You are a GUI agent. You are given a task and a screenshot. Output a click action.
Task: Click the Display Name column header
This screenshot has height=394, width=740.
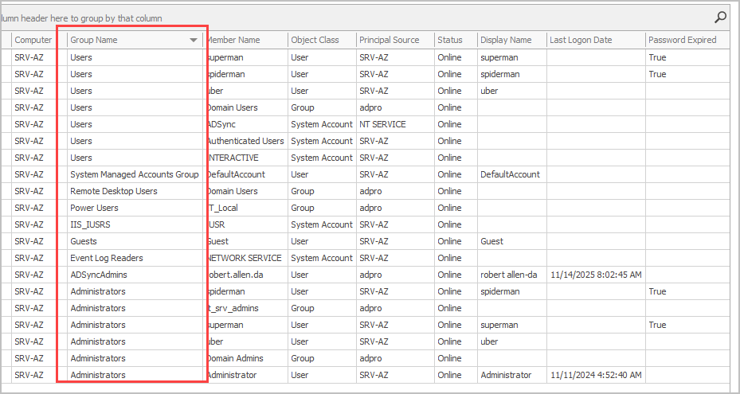coord(506,40)
